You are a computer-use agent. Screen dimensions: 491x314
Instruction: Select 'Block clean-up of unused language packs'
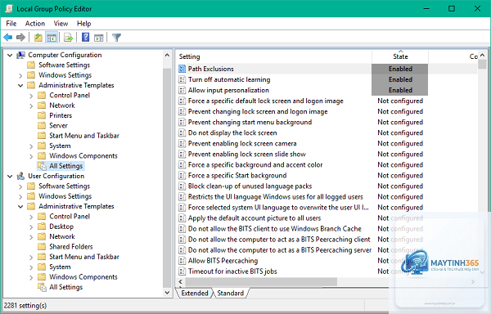(250, 186)
